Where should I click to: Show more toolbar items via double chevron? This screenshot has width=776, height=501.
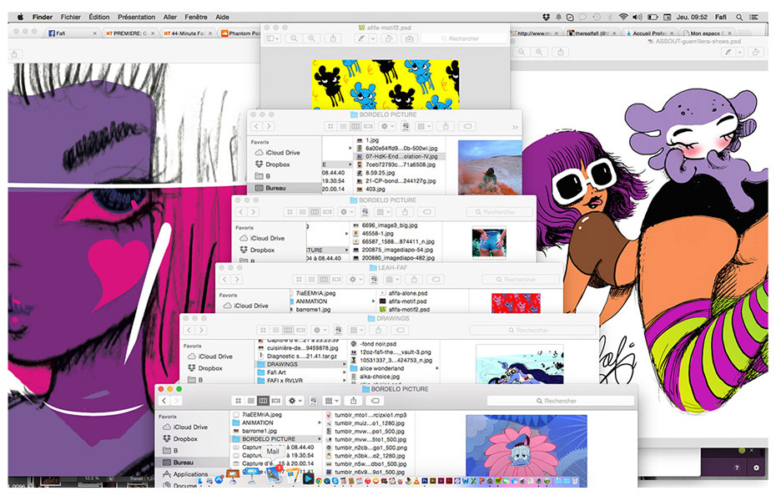tap(515, 127)
